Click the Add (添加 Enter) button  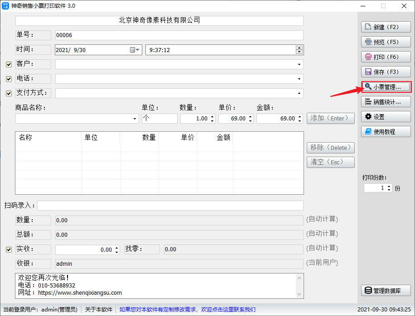(331, 119)
